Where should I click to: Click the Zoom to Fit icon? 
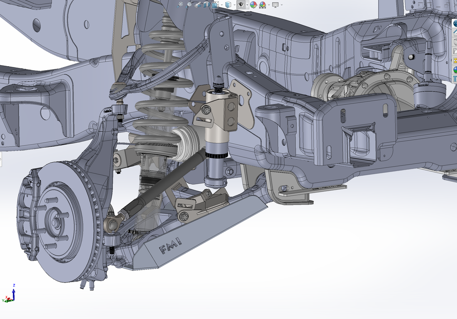coord(181,5)
